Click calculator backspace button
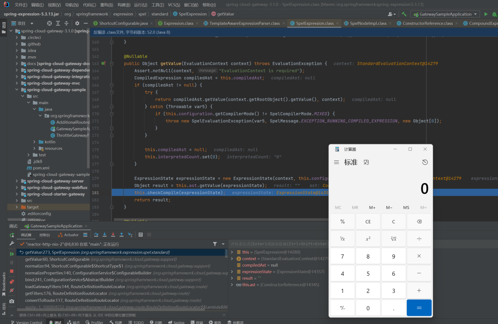Viewport: 498px width, 324px height. [x=419, y=222]
